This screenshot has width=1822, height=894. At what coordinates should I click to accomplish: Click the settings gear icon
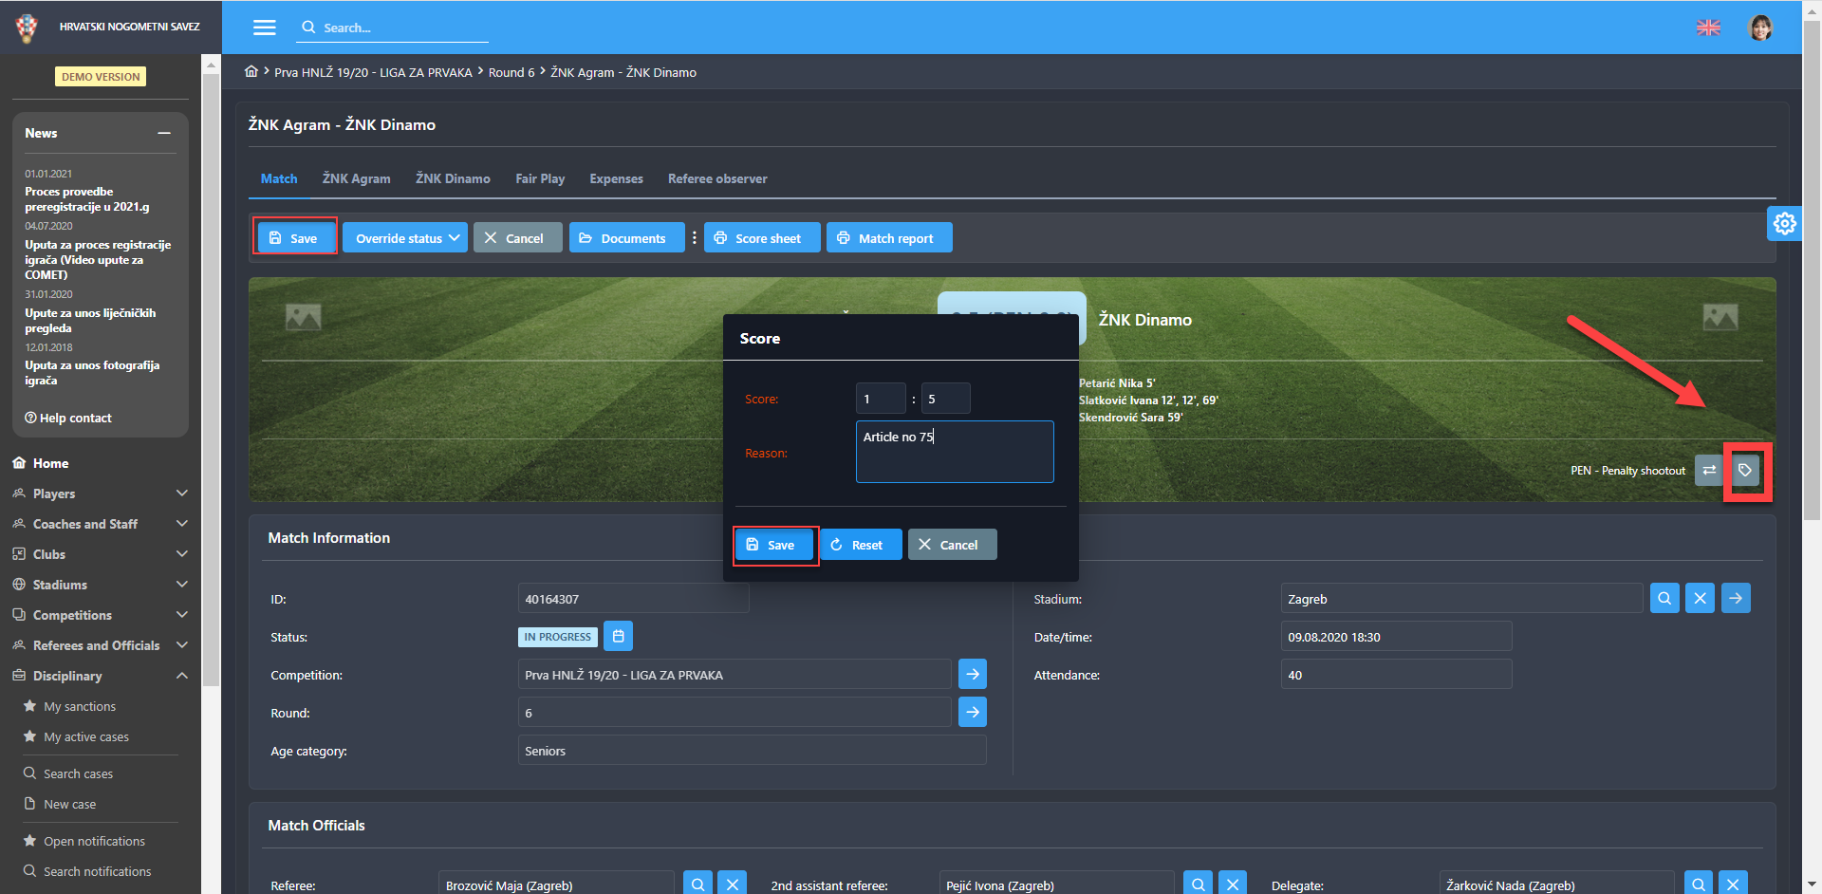click(x=1784, y=224)
